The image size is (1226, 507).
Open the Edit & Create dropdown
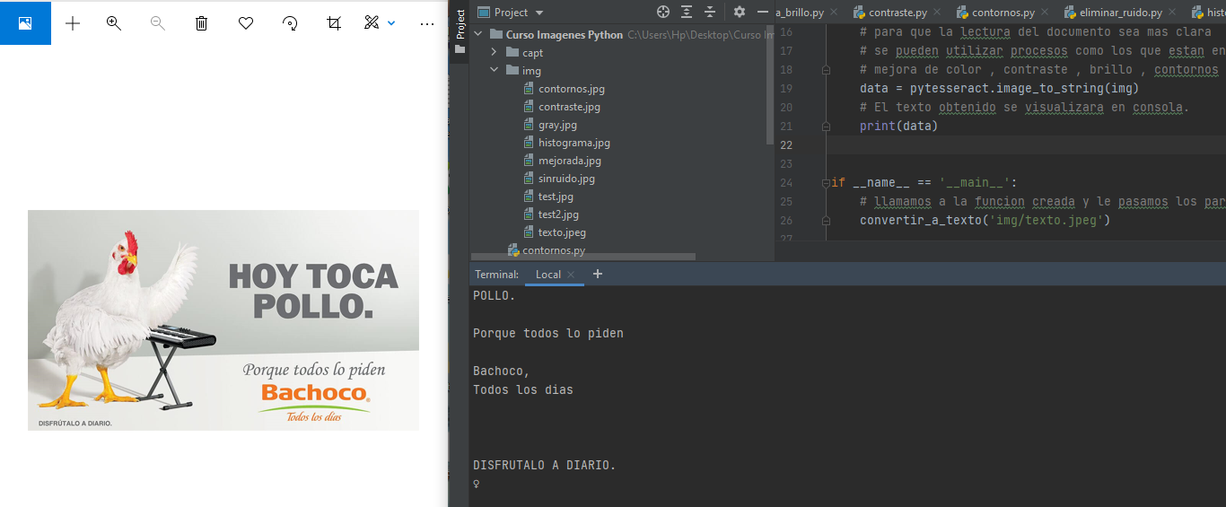(x=380, y=23)
